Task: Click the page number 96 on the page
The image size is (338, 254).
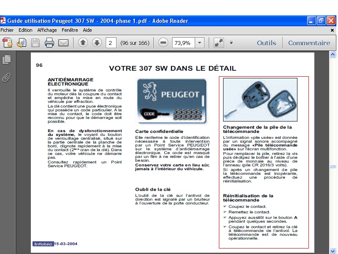Action: 39,65
